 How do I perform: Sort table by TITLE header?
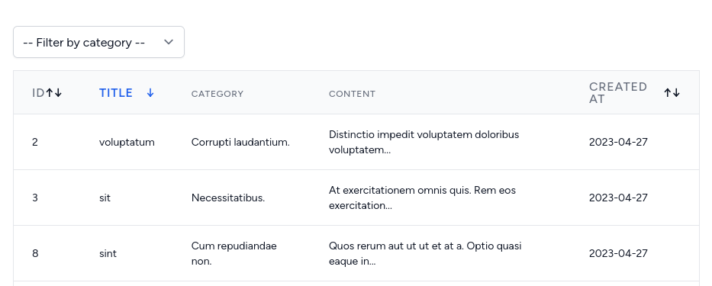click(116, 93)
